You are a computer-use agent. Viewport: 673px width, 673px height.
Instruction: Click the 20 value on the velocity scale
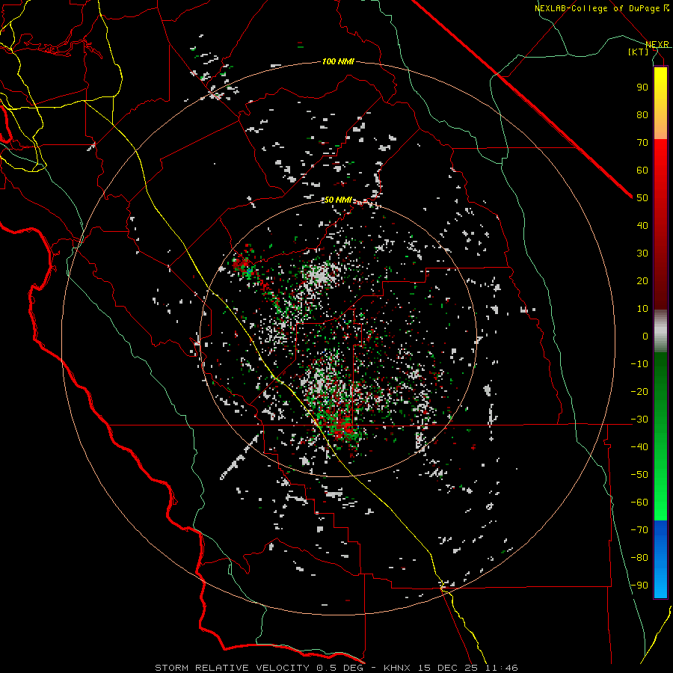[x=642, y=281]
